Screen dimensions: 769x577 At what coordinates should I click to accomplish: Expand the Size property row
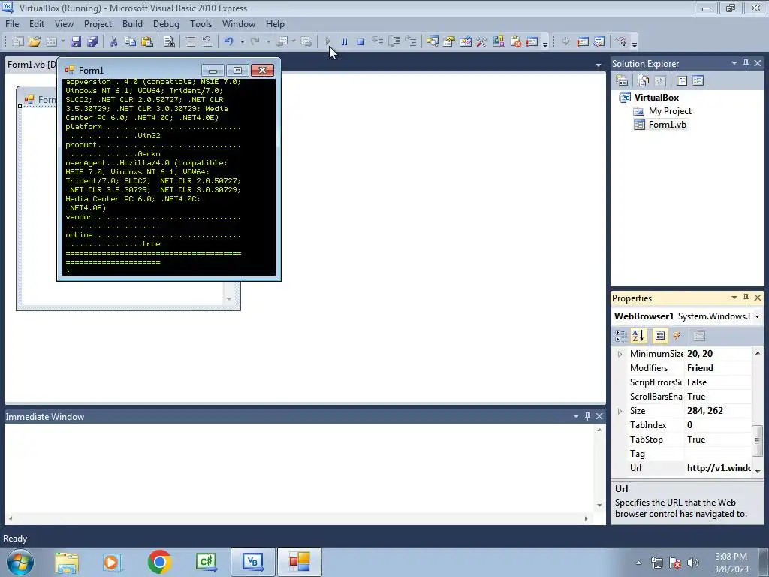pos(620,411)
